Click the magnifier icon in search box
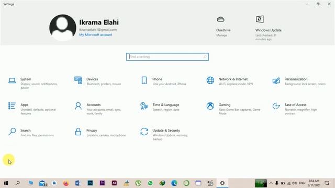 pos(205,57)
